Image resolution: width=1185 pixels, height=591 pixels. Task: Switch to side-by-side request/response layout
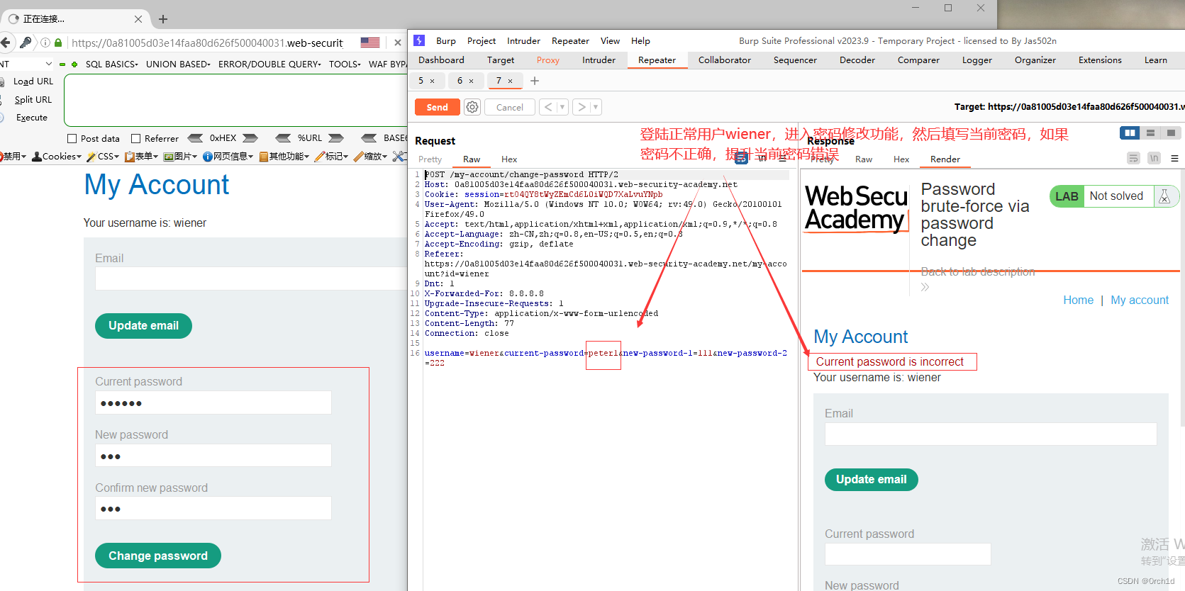click(x=1130, y=133)
